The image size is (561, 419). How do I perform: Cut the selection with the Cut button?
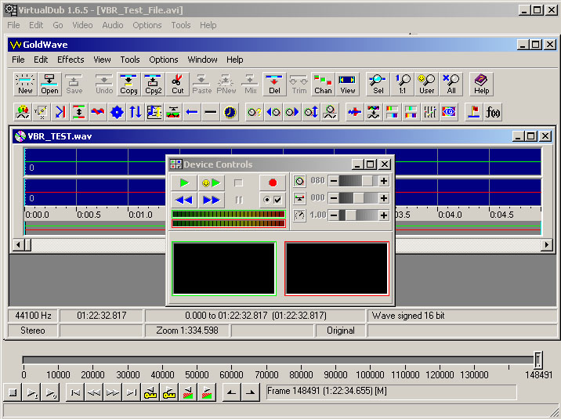coord(177,85)
